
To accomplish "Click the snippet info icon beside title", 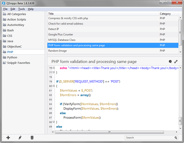I will point(170,61).
